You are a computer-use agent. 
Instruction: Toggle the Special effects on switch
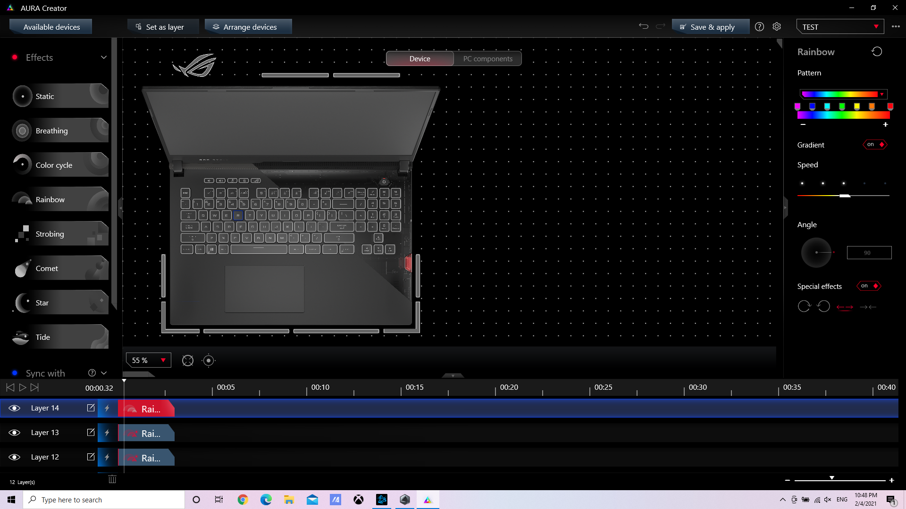point(869,286)
